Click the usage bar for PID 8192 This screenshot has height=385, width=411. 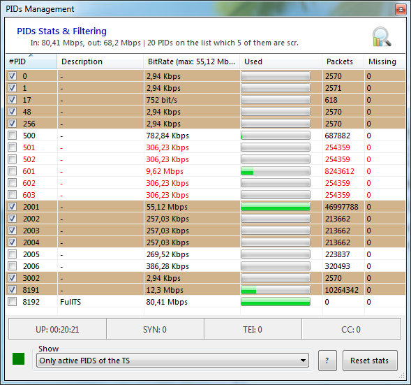[x=276, y=302]
